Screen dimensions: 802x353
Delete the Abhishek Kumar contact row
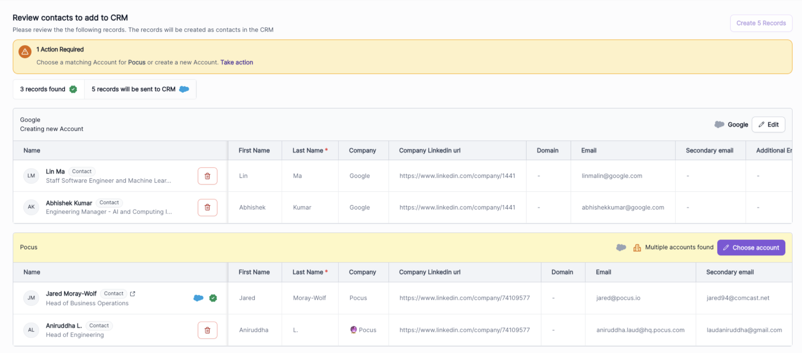(x=207, y=207)
